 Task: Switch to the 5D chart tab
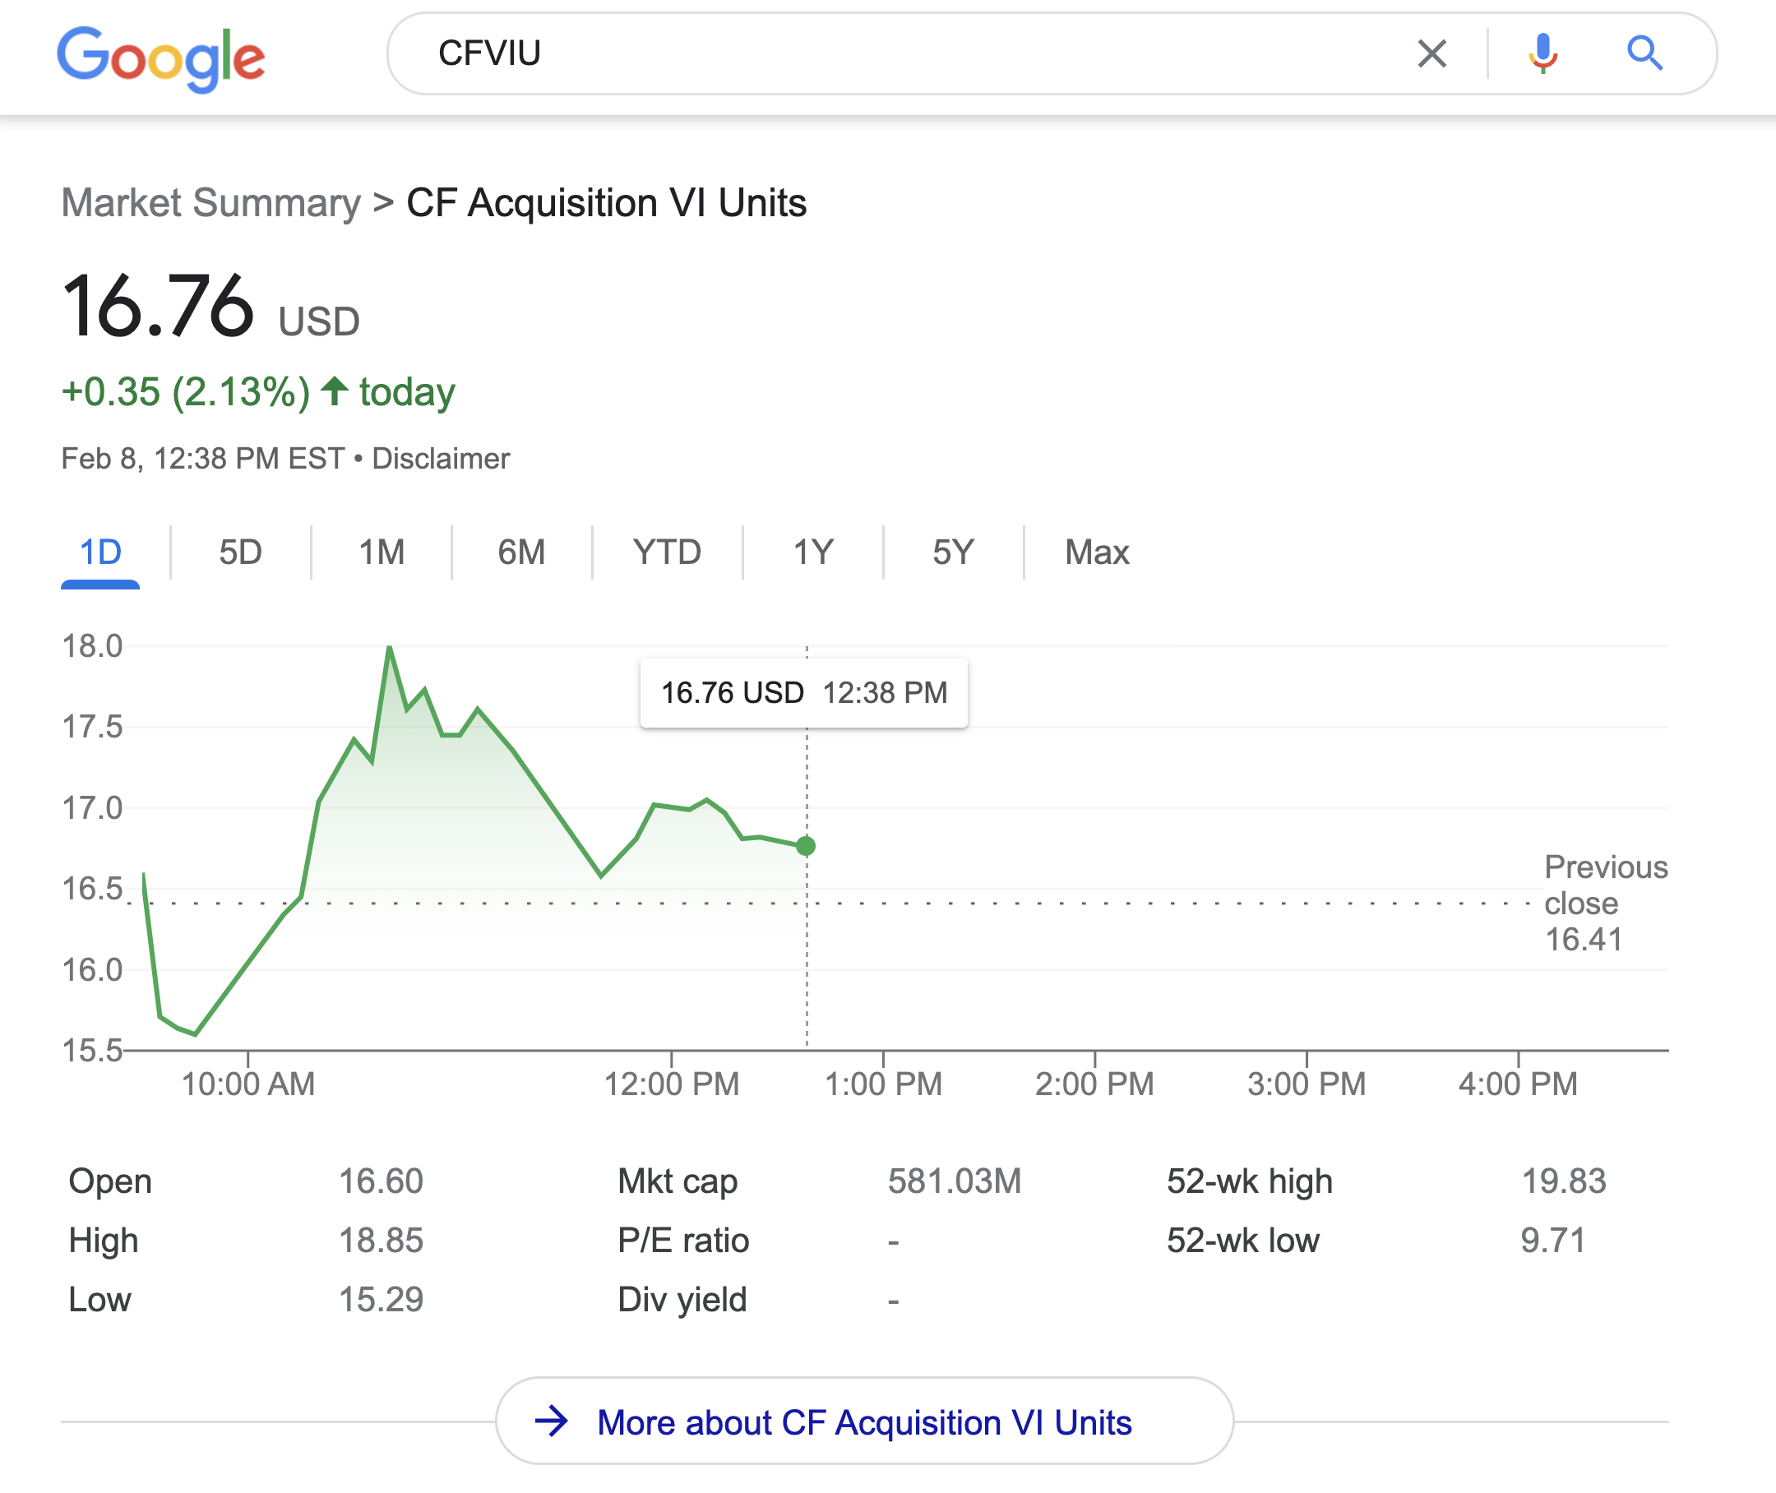(240, 552)
